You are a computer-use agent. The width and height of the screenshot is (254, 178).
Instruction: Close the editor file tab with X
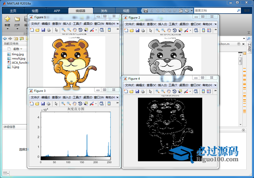click(243, 44)
